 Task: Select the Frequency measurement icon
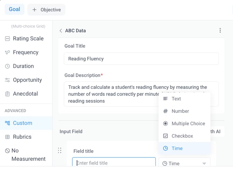pos(7,52)
